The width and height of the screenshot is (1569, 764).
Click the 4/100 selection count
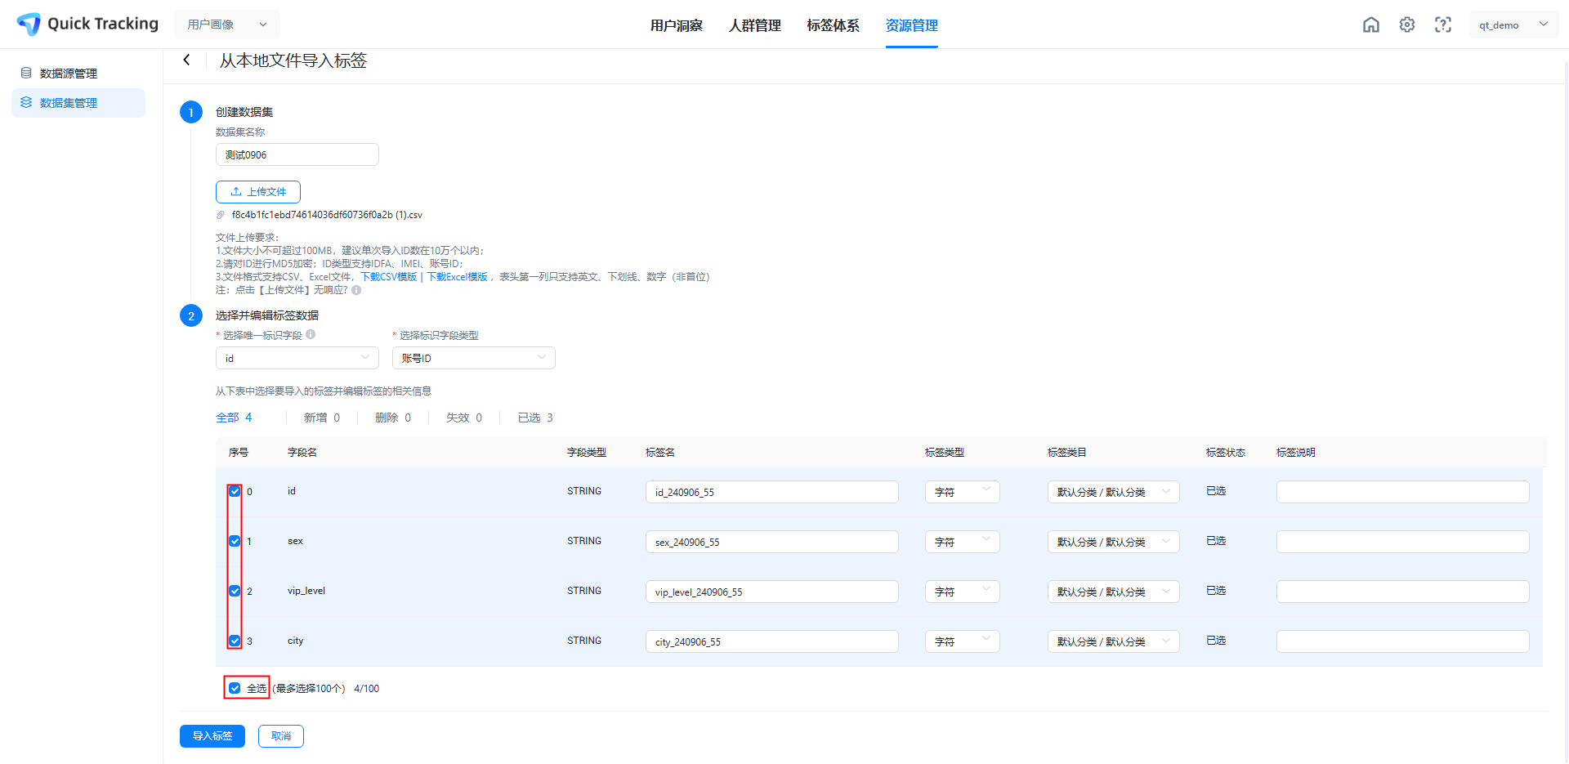(367, 689)
